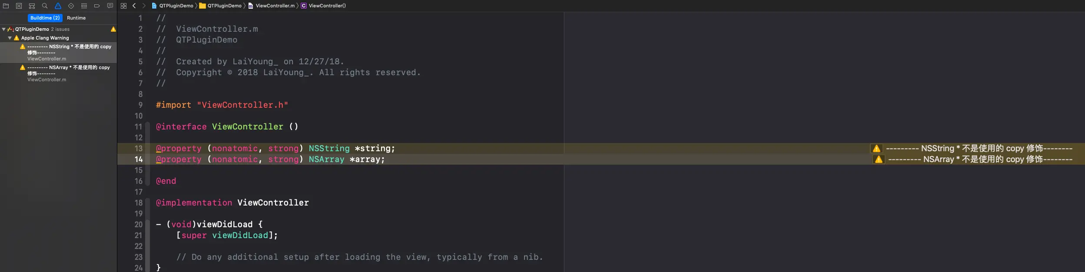Viewport: 1085px width, 272px height.
Task: Collapse the QTPluginDemo issues group
Action: pyautogui.click(x=4, y=29)
